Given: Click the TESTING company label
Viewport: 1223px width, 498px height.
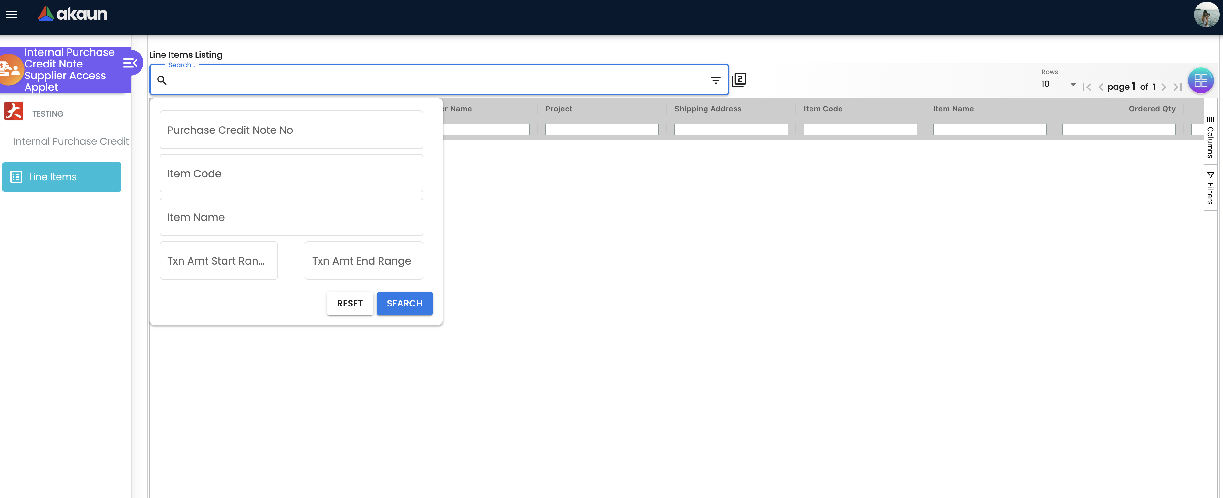Looking at the screenshot, I should [47, 114].
